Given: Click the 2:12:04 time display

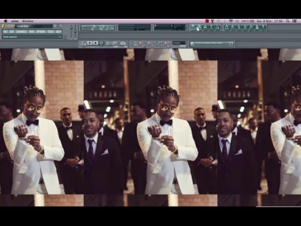Looking at the screenshot, I should (x=98, y=28).
